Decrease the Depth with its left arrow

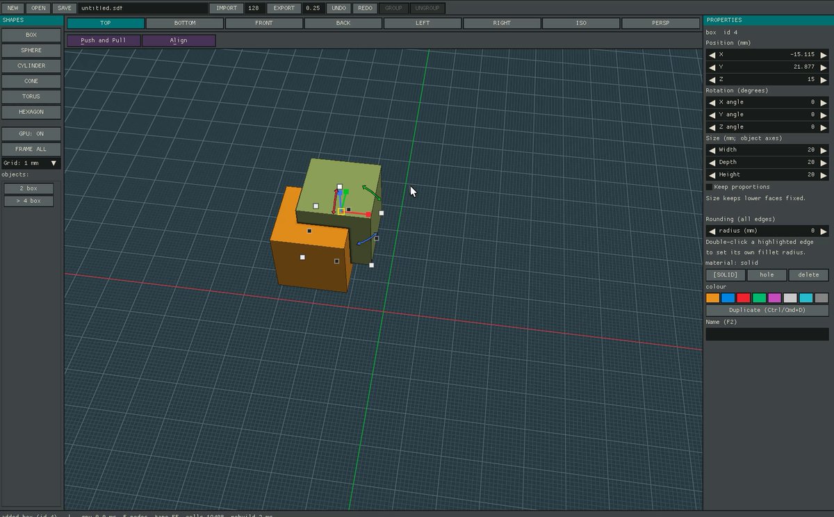click(711, 162)
